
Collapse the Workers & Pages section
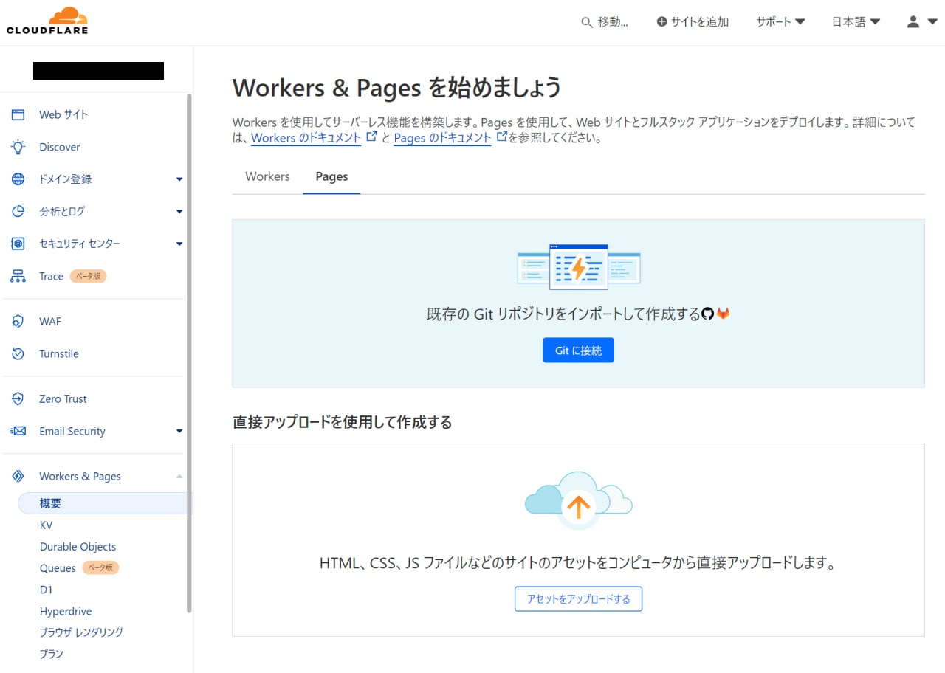179,477
